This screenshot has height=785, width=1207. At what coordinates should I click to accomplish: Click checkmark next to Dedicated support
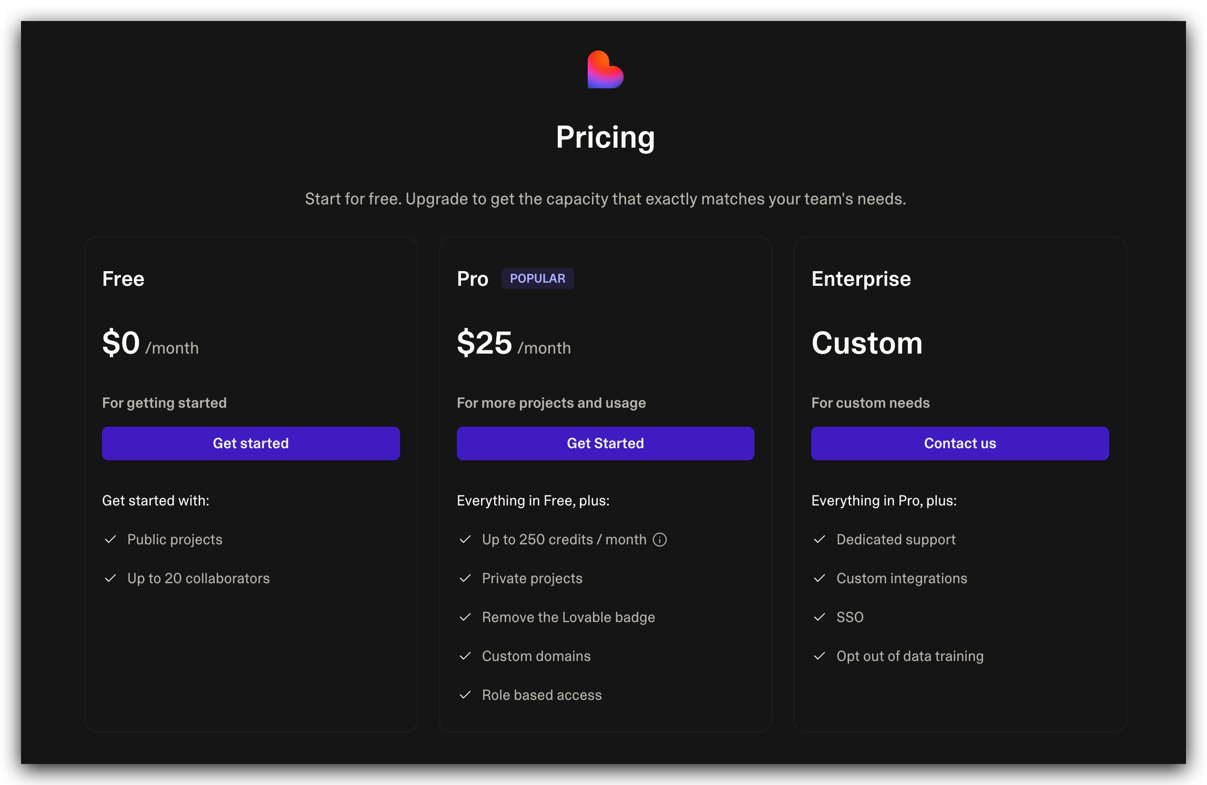click(x=820, y=540)
